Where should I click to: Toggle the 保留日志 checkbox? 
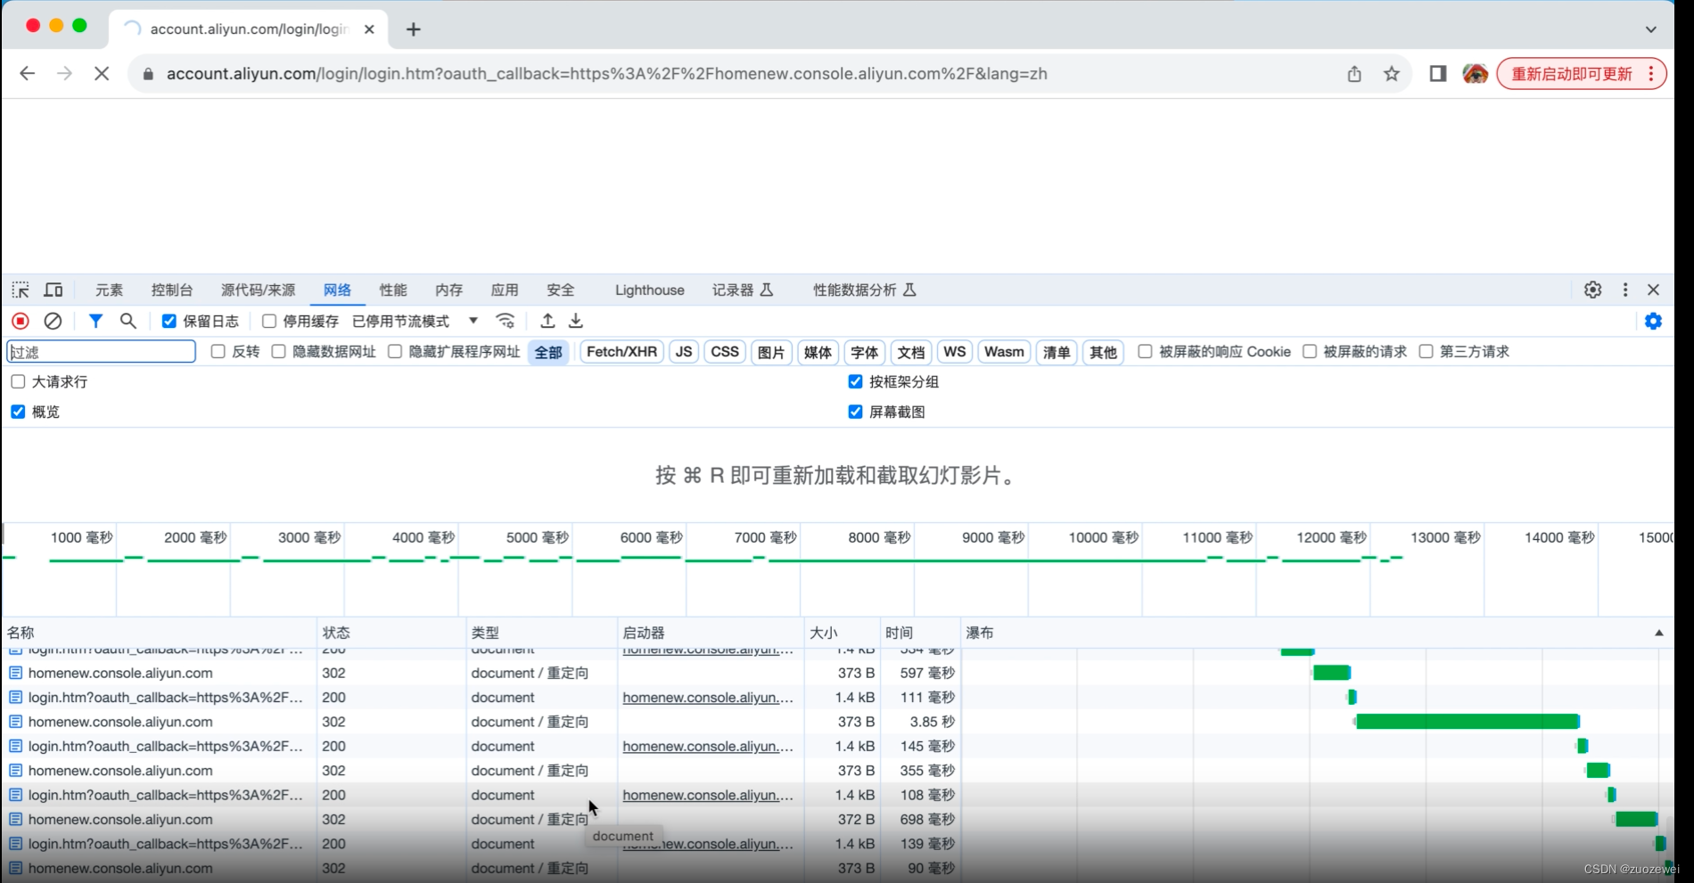click(x=169, y=321)
